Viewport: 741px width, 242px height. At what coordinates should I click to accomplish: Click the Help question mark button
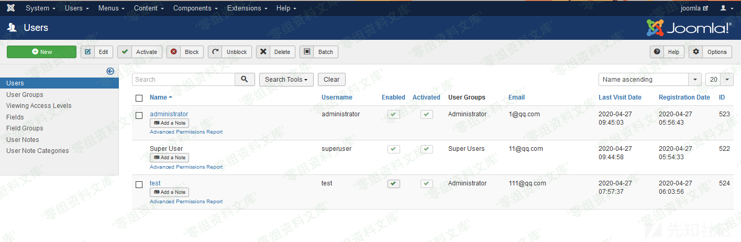tap(667, 52)
